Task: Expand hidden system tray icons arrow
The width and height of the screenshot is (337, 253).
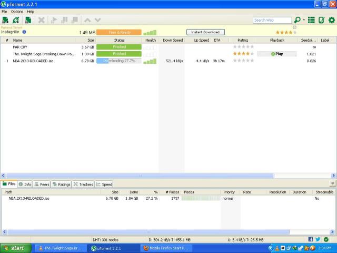Action: (x=270, y=248)
